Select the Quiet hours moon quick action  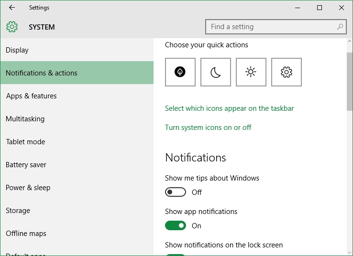[216, 72]
